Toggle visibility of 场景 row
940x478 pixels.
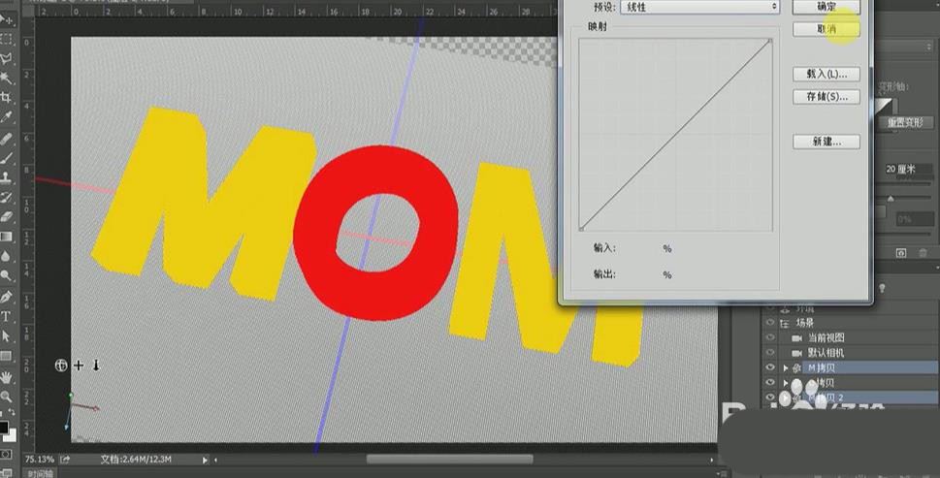point(770,323)
